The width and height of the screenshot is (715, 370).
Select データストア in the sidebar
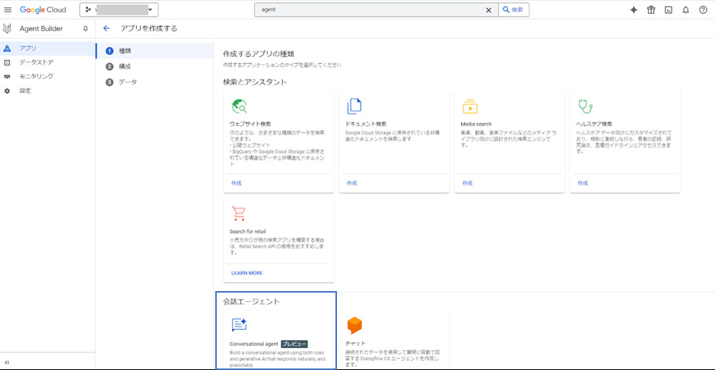coord(36,62)
